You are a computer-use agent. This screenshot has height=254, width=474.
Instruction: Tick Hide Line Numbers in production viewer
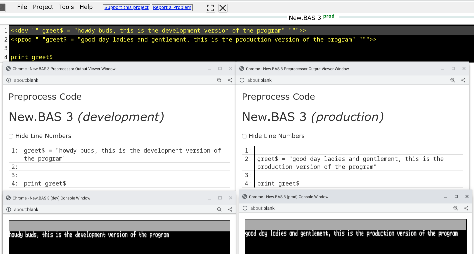244,136
